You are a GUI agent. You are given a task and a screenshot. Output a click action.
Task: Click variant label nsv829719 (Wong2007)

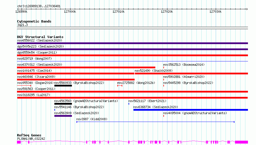tap(35, 59)
